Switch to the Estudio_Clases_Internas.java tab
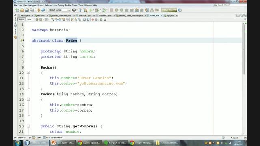Image resolution: width=260 pixels, height=146 pixels. (131, 15)
